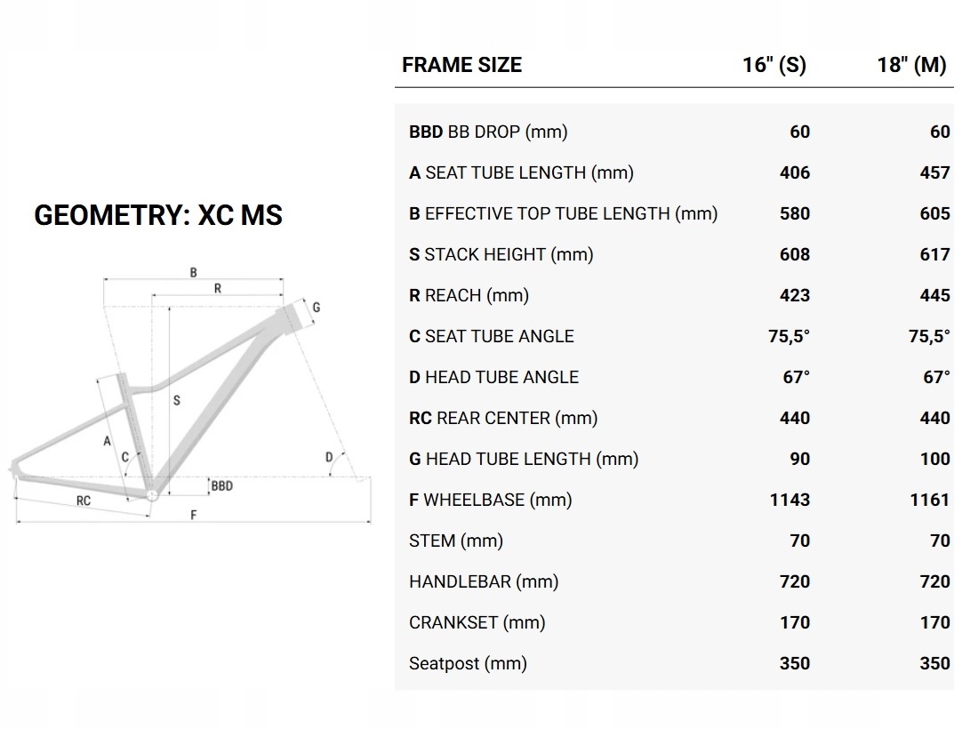Click the REACH value 423
978x729 pixels.
(x=794, y=295)
